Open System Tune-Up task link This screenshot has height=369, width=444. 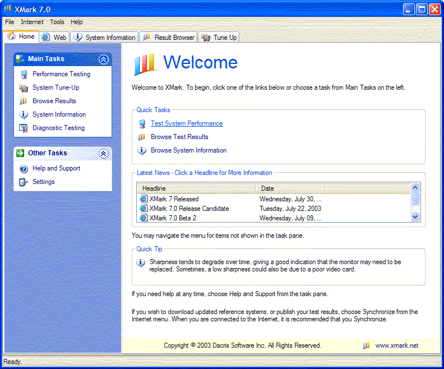[x=56, y=87]
